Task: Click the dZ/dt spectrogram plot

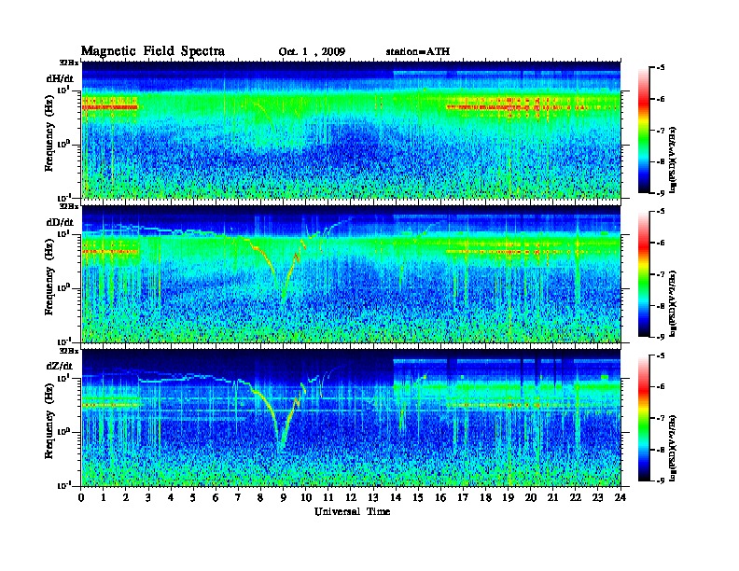Action: (351, 418)
